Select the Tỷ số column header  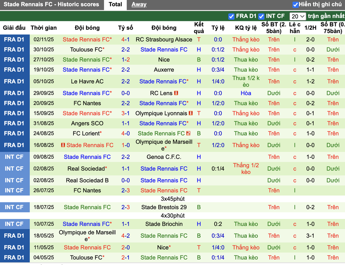pyautogui.click(x=125, y=28)
